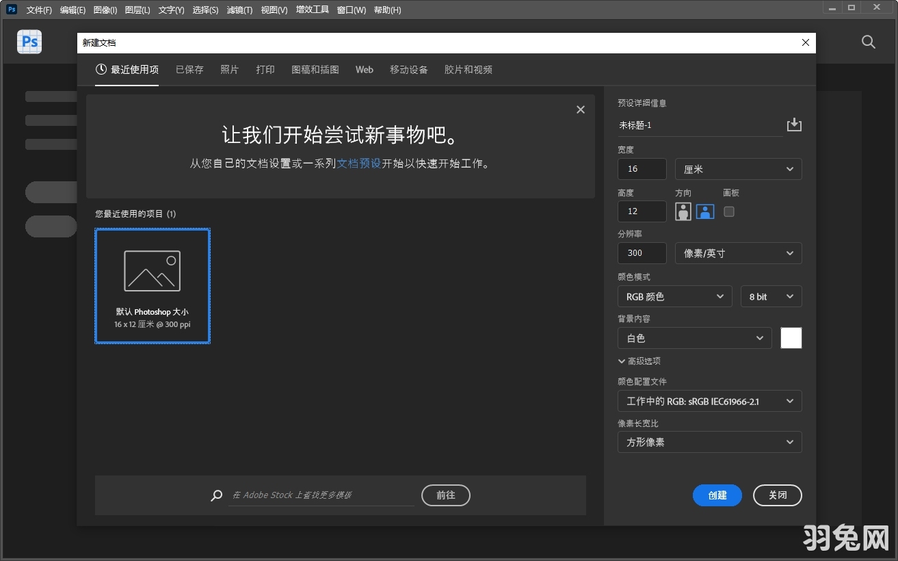Image resolution: width=898 pixels, height=561 pixels.
Task: Open the 像素/英寸 resolution dropdown
Action: click(738, 253)
